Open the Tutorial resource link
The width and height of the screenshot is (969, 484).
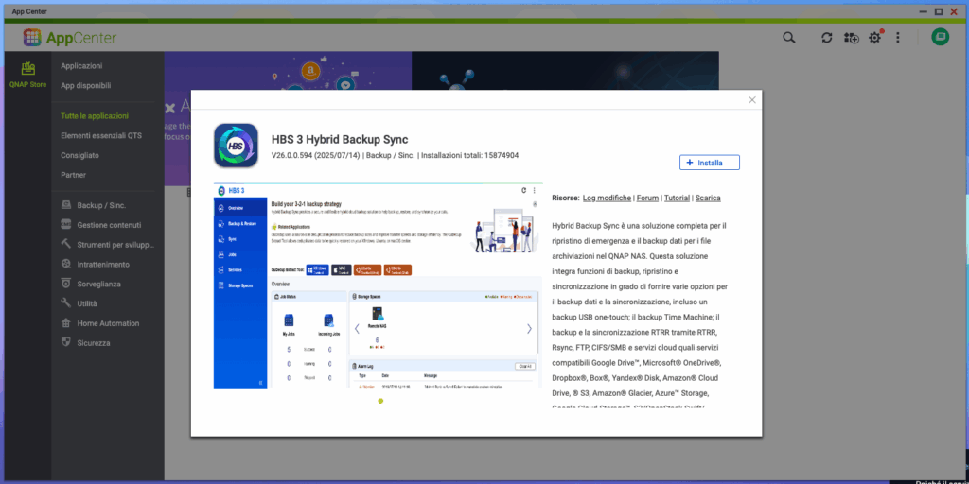pyautogui.click(x=677, y=199)
